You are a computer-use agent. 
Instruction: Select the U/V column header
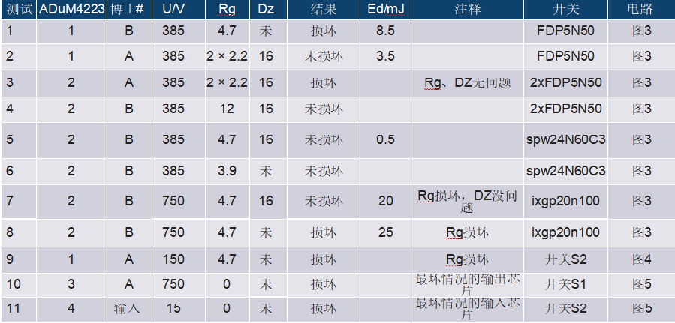click(173, 10)
